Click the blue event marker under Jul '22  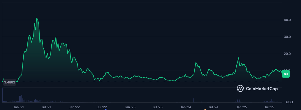click(105, 109)
